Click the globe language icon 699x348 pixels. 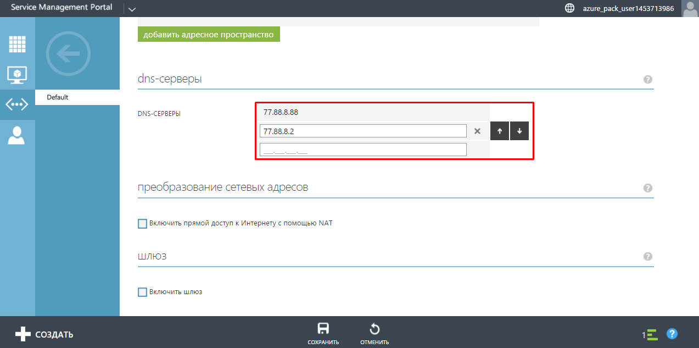tap(569, 8)
